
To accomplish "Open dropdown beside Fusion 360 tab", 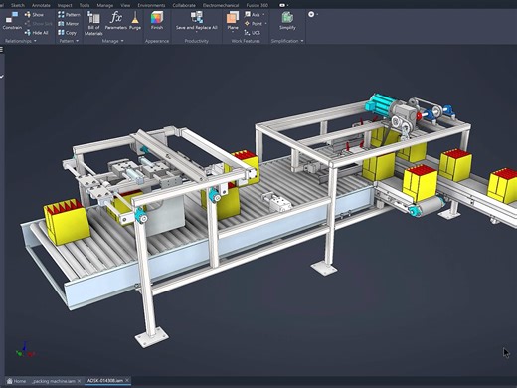I will point(287,5).
